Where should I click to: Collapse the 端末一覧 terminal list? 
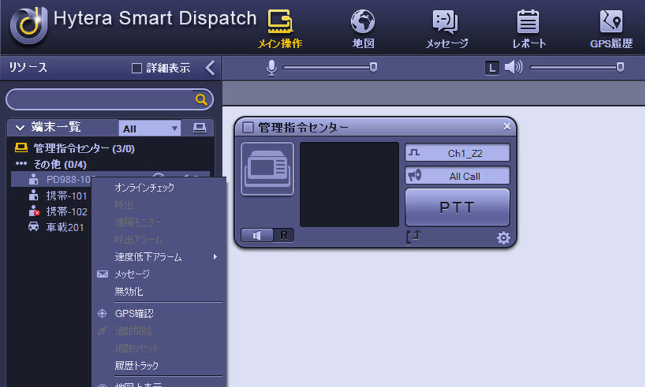click(20, 128)
